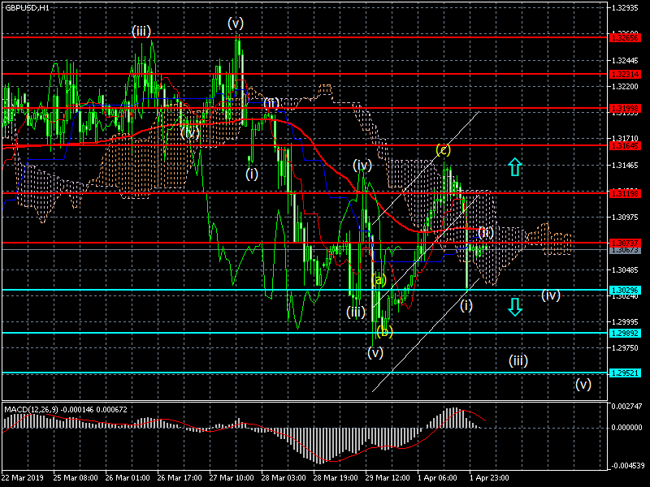Click the gray 1.30673 current price tag
650x487 pixels.
(627, 250)
